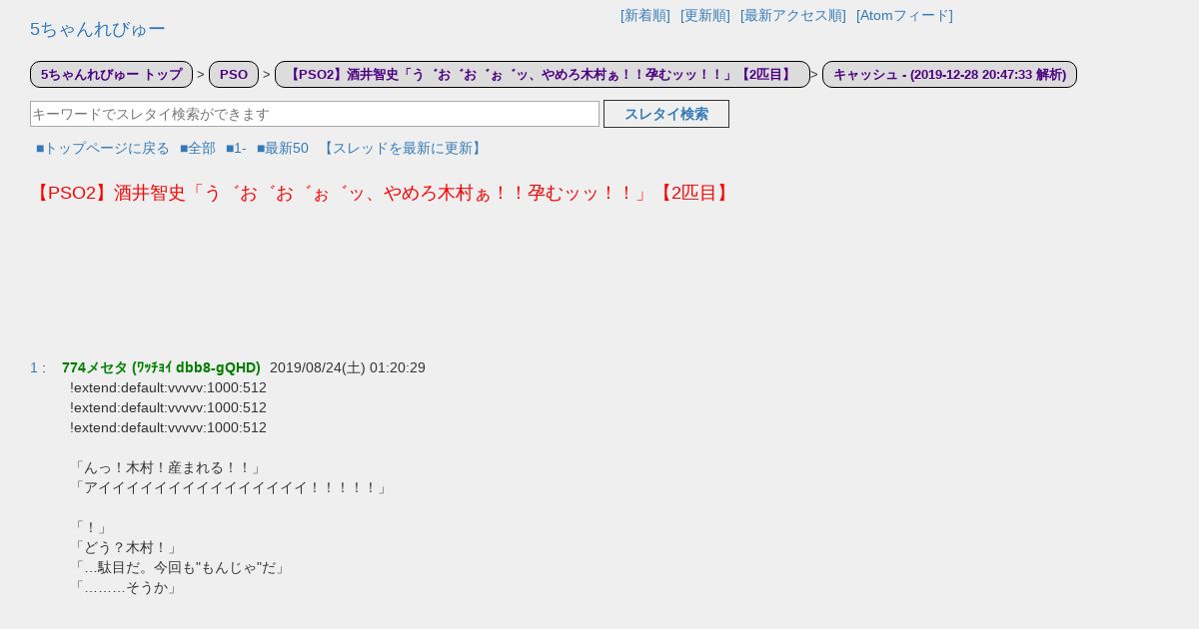This screenshot has height=629, width=1199.
Task: Click the line 「どう？木村！」
Action: [126, 547]
